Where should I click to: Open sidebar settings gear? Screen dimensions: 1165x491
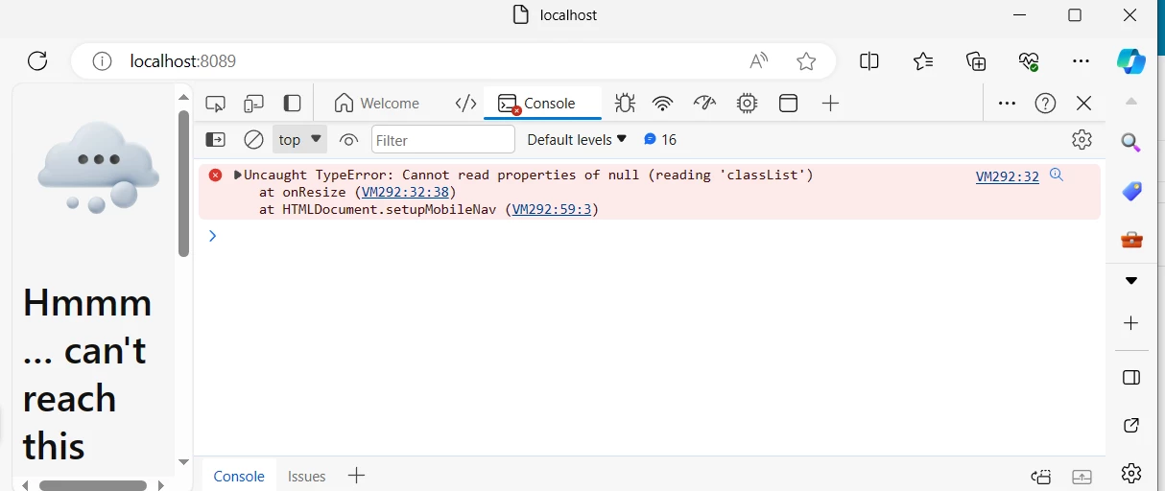coord(1131,472)
